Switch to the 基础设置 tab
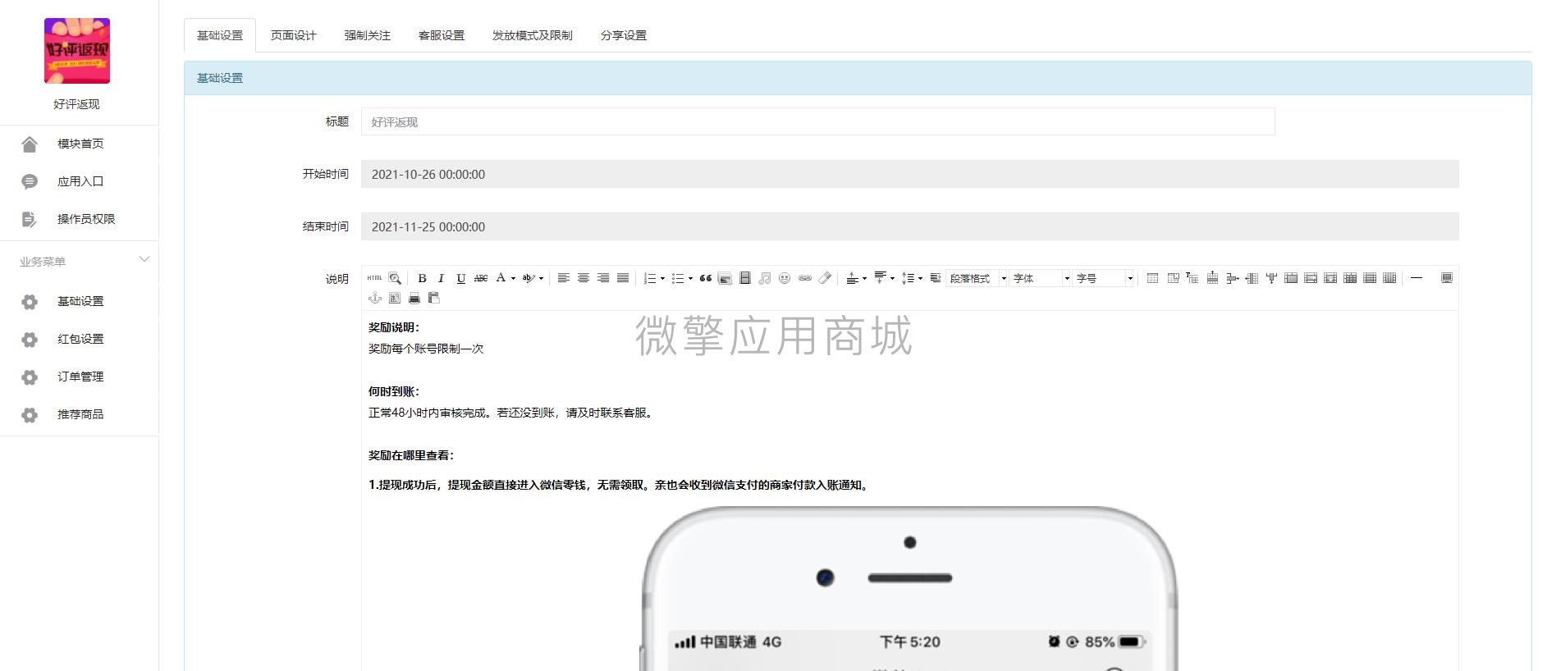1547x671 pixels. [220, 35]
